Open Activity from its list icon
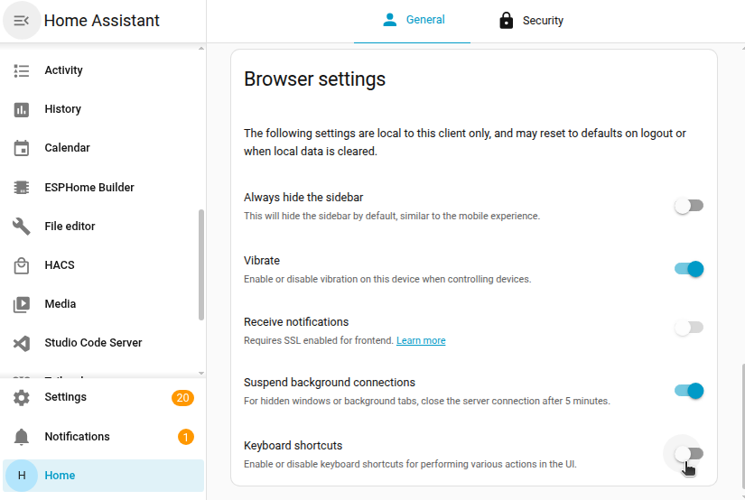The width and height of the screenshot is (745, 500). tap(22, 70)
